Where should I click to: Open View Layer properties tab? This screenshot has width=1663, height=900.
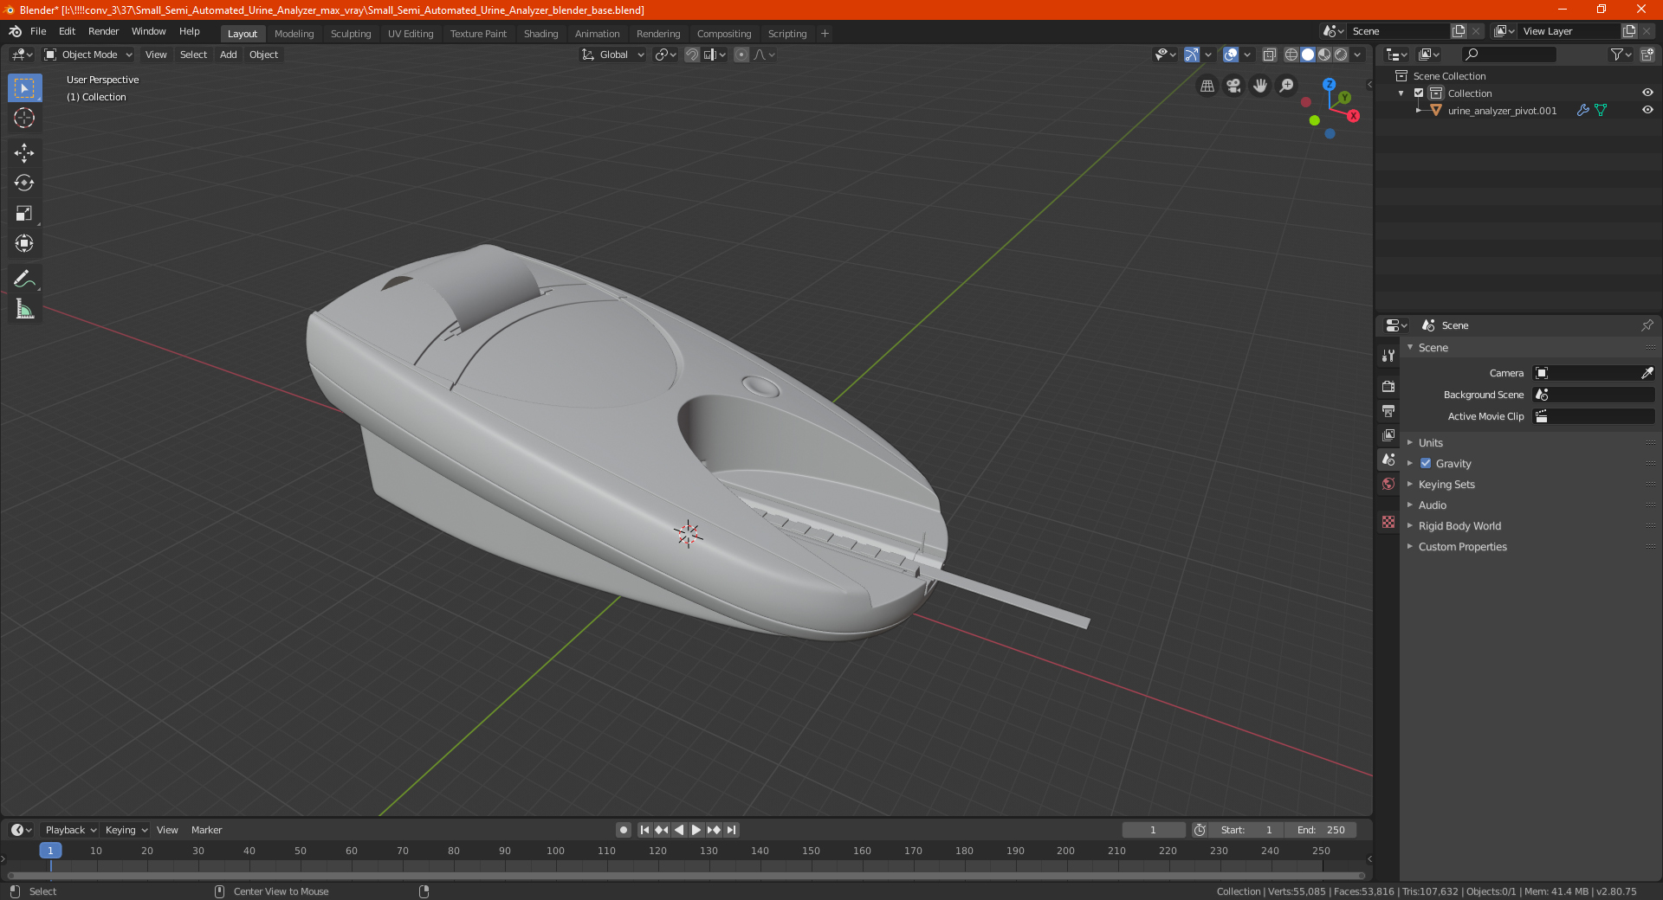[1388, 434]
